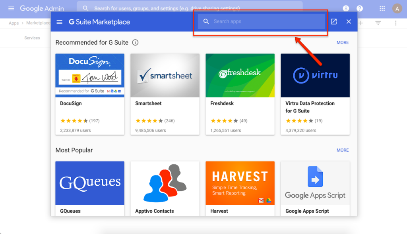This screenshot has width=407, height=234.
Task: Go to Apps in the breadcrumb
Action: point(14,23)
